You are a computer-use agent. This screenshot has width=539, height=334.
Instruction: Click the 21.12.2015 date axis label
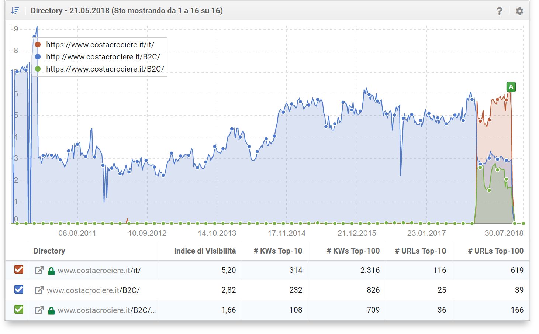[x=357, y=233]
